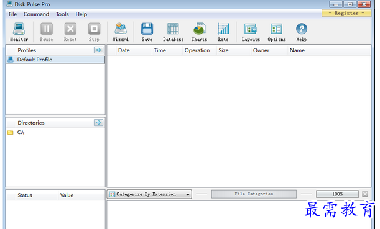
Task: Click the Pause toolbar icon
Action: 46,29
